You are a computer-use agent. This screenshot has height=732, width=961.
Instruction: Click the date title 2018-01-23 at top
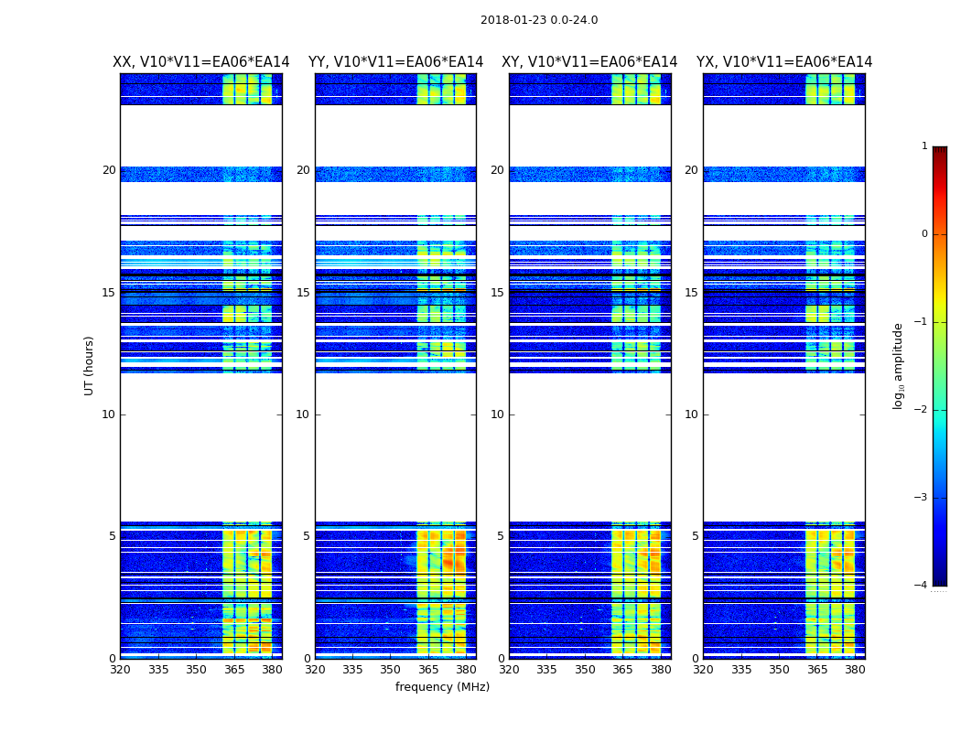pos(538,20)
